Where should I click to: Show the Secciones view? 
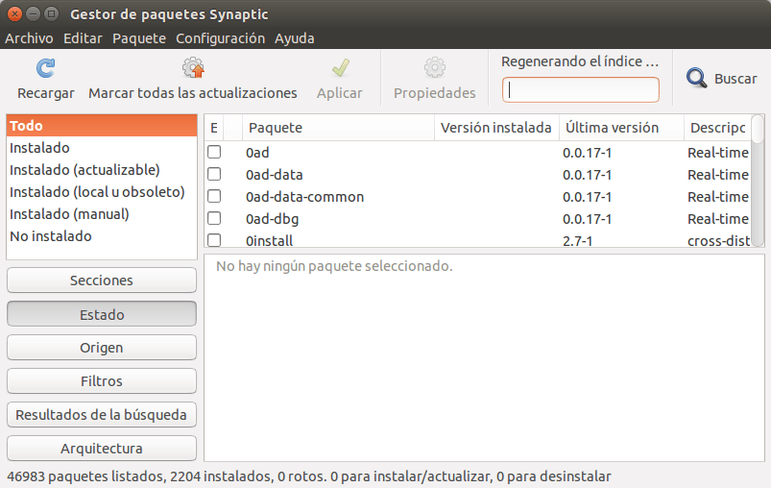coord(102,281)
